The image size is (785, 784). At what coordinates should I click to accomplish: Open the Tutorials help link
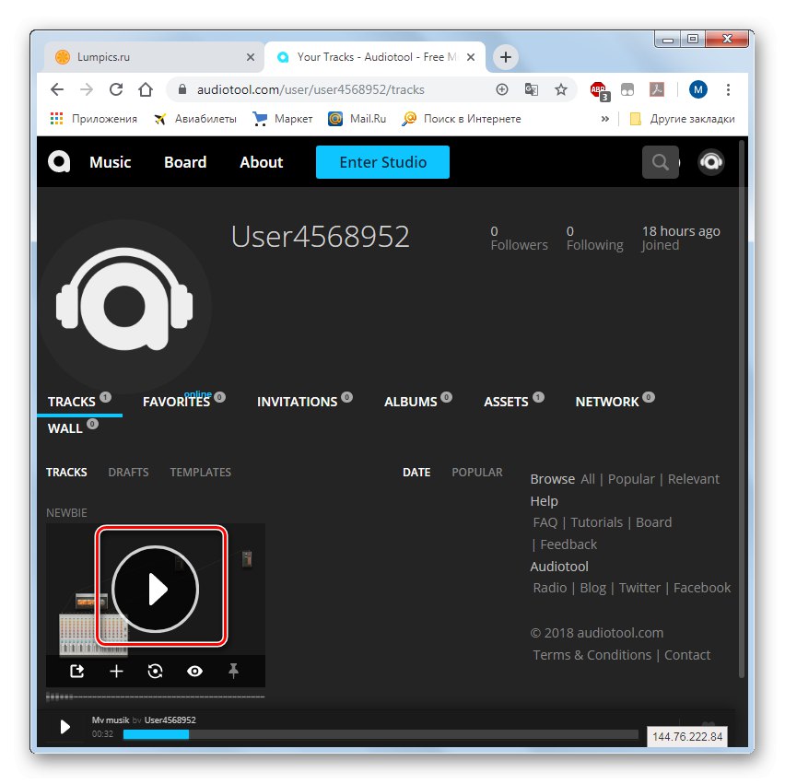[597, 522]
